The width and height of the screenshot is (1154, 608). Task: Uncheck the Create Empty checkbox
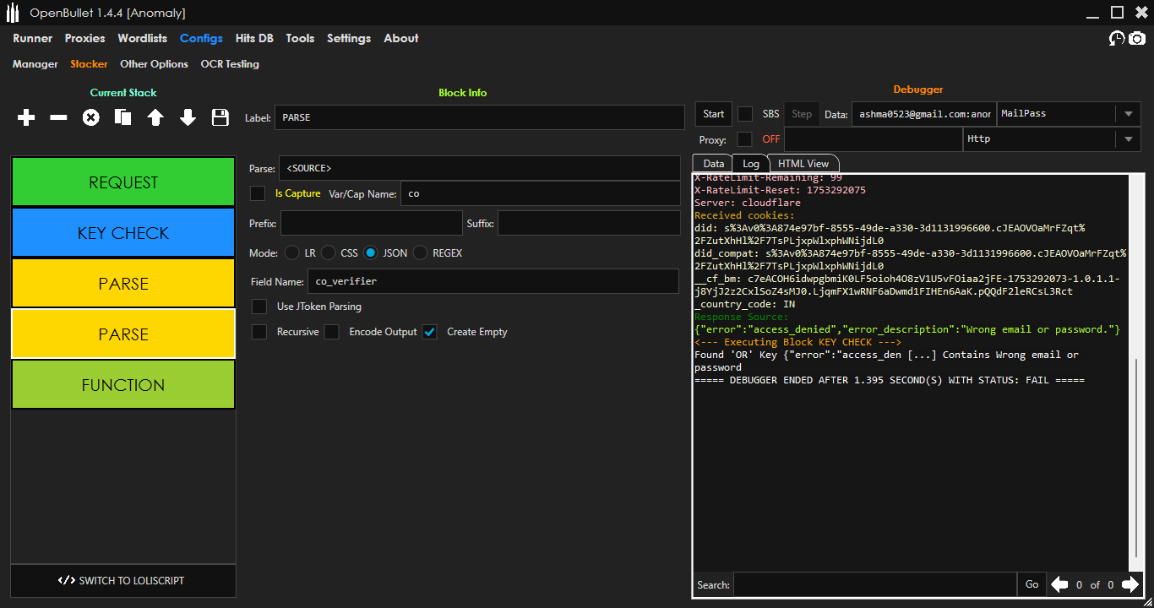(430, 332)
